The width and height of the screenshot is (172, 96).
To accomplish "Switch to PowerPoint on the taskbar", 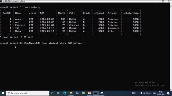I will click(89, 93).
